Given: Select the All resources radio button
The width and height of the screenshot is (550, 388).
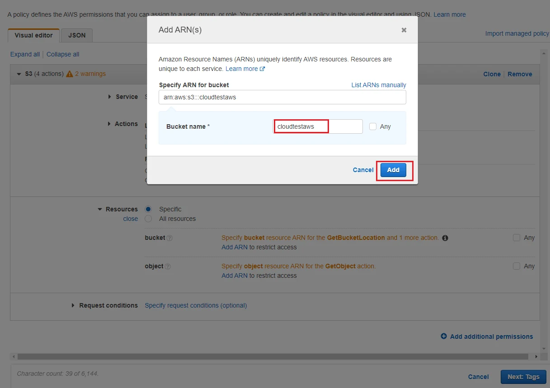Looking at the screenshot, I should tap(148, 219).
